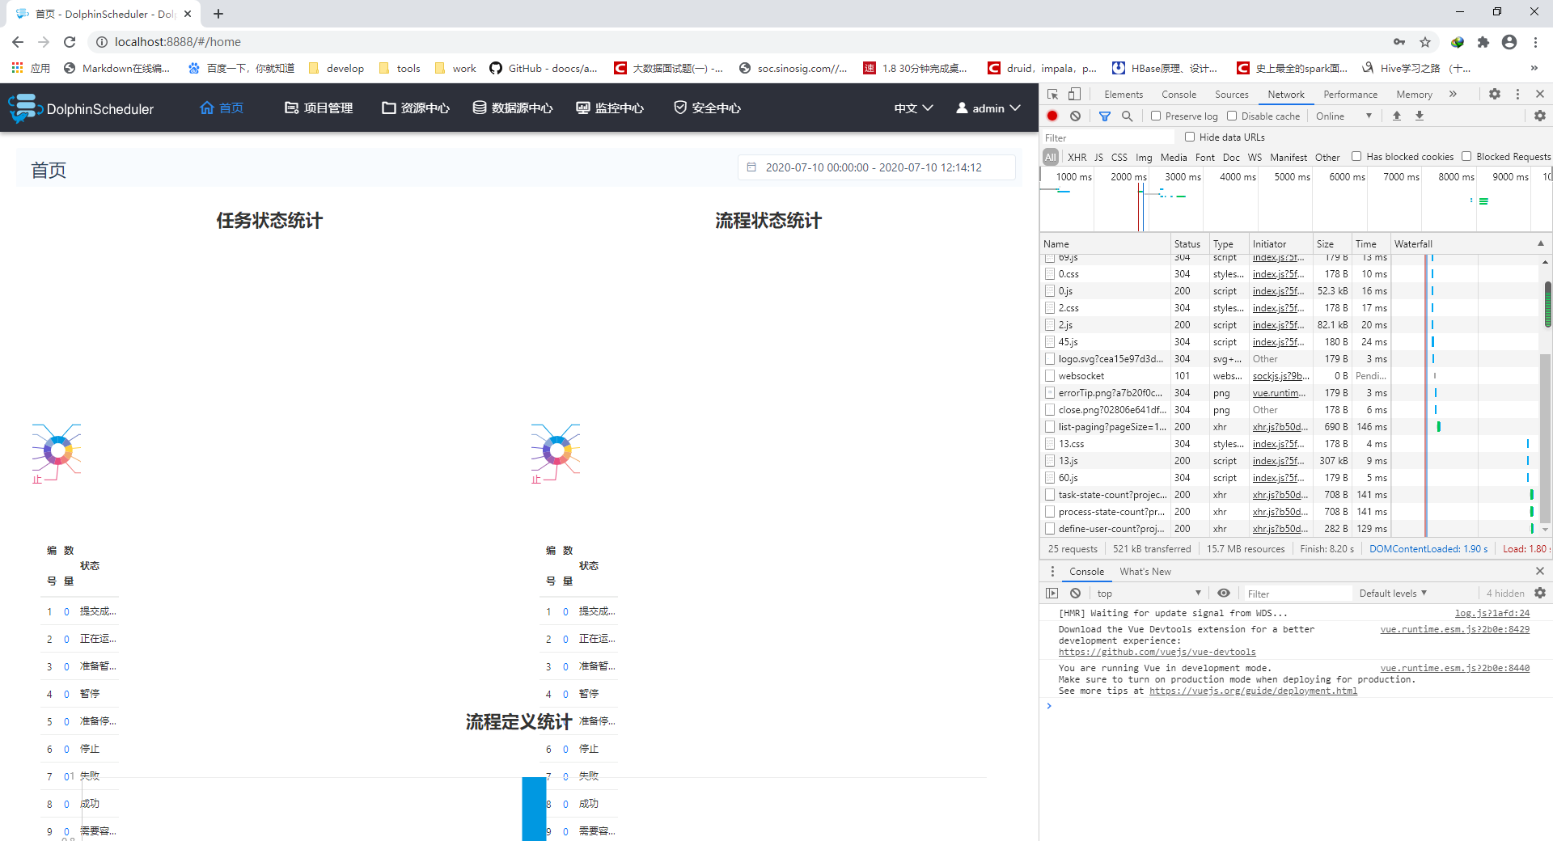Stop recording the network log
The height and width of the screenshot is (841, 1553).
(x=1052, y=116)
